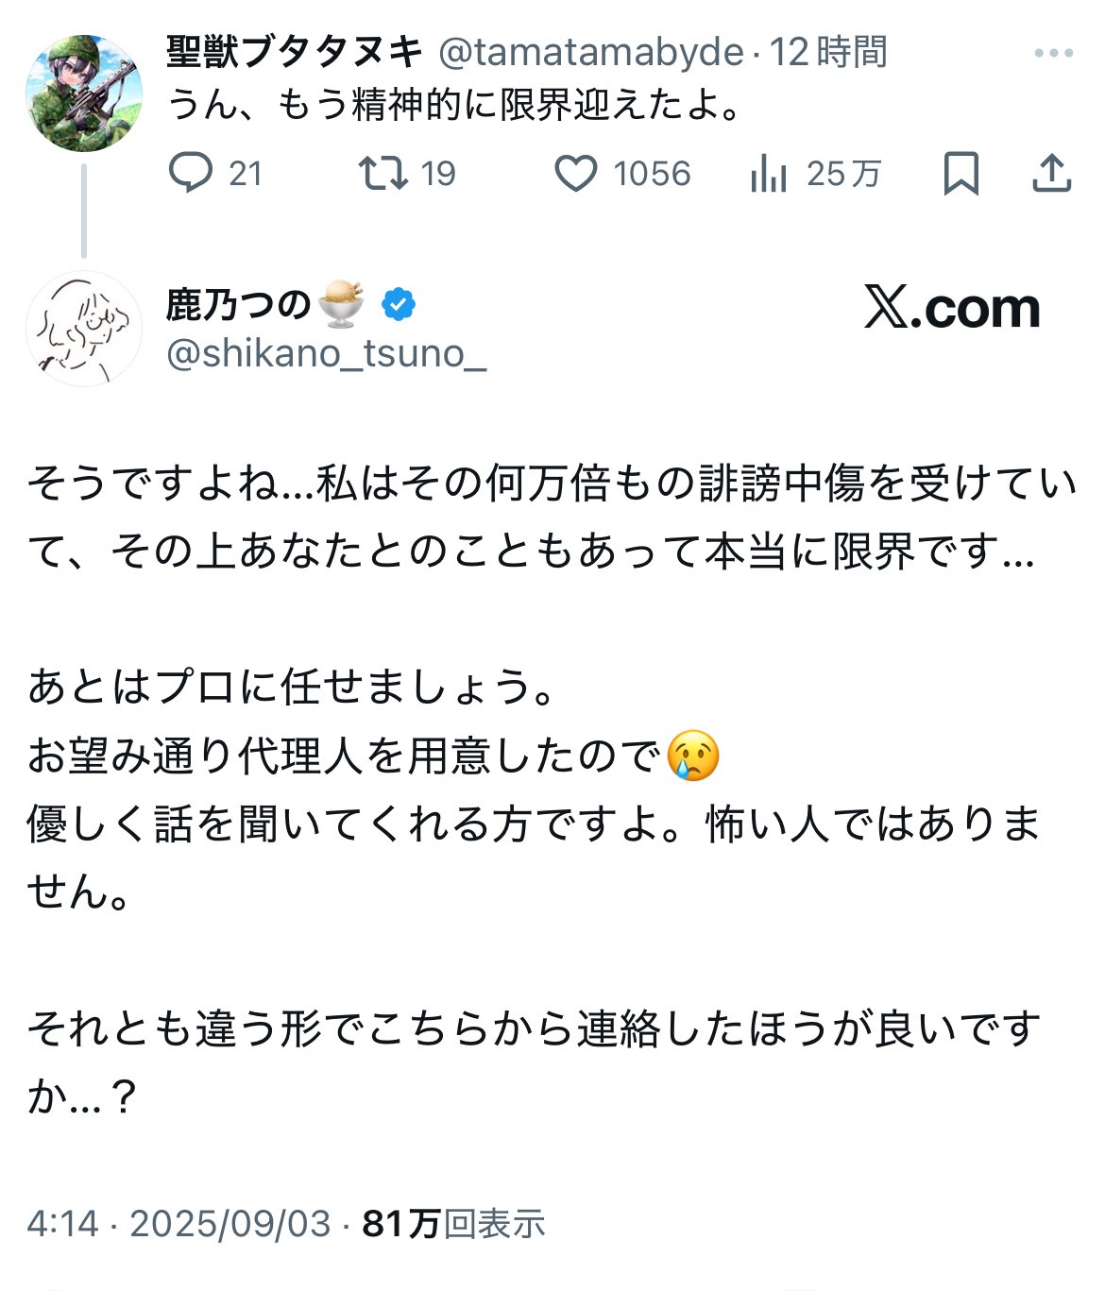The image size is (1105, 1291).
Task: Open view analytics showing 25万
Action: pyautogui.click(x=769, y=174)
